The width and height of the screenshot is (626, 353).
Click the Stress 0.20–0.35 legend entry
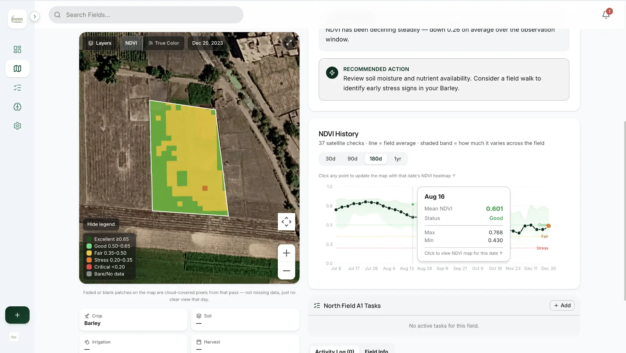(x=109, y=260)
